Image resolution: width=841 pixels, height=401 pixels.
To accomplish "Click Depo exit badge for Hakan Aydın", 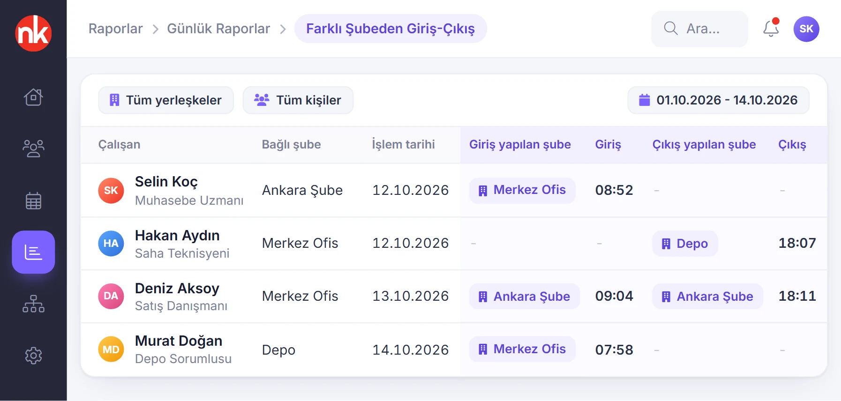I will [685, 244].
